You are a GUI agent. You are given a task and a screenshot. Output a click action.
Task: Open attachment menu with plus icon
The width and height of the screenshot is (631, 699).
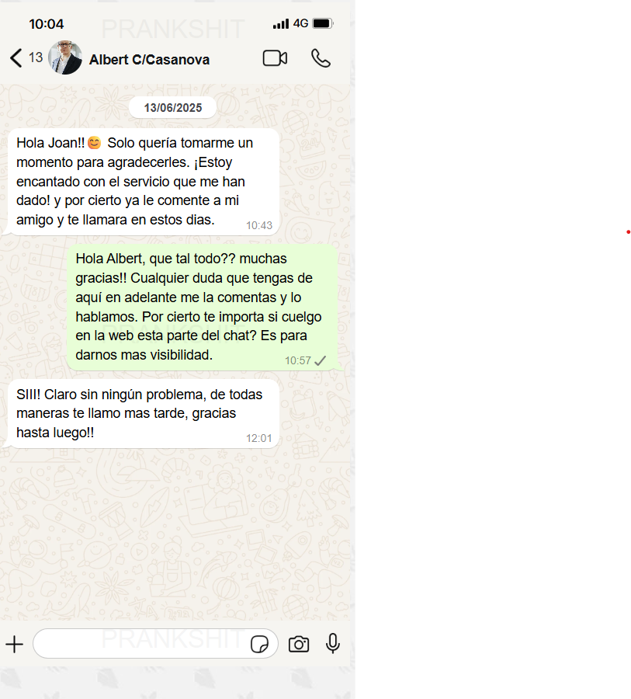[14, 644]
